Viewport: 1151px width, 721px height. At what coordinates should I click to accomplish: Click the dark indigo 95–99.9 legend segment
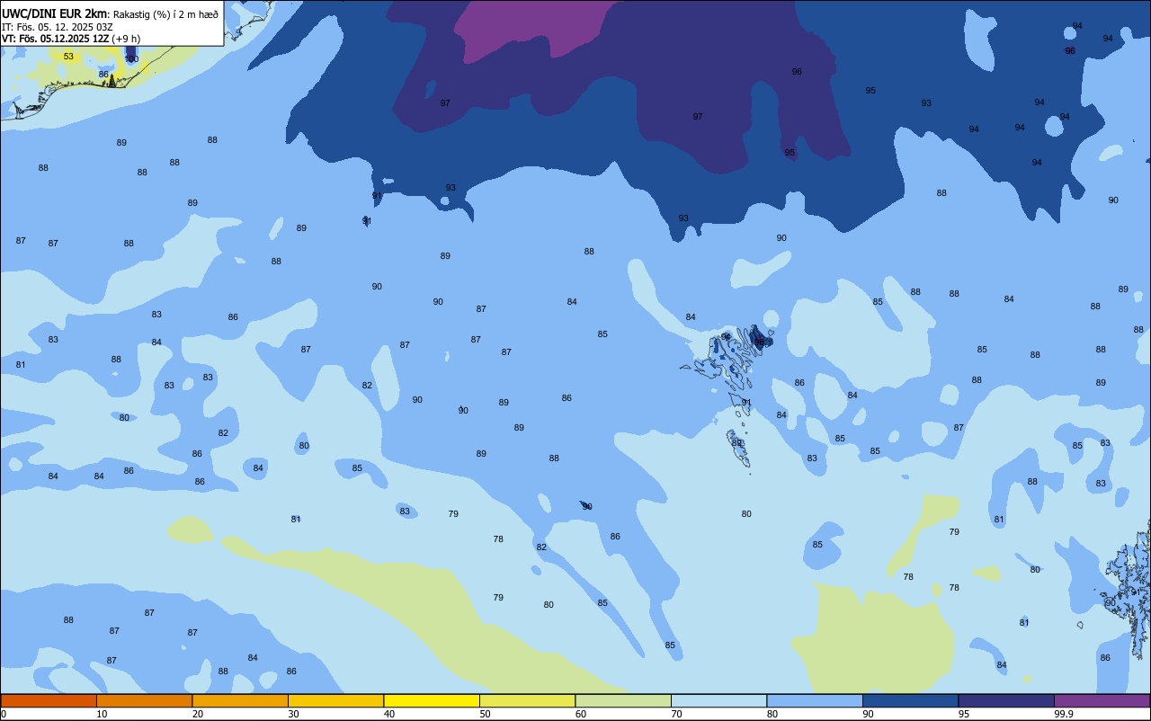[x=1006, y=700]
